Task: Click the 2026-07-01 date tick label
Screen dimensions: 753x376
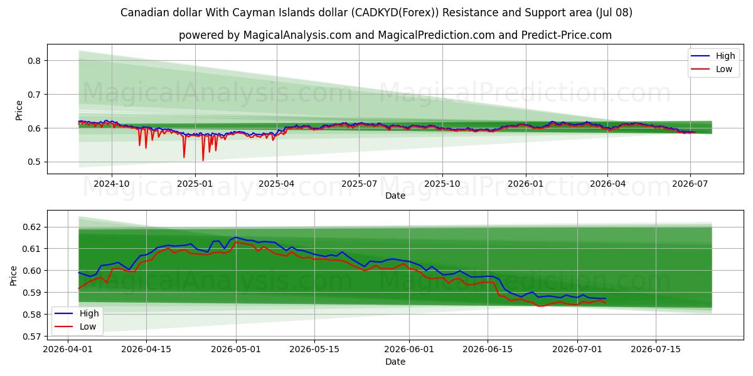Action: click(x=577, y=350)
